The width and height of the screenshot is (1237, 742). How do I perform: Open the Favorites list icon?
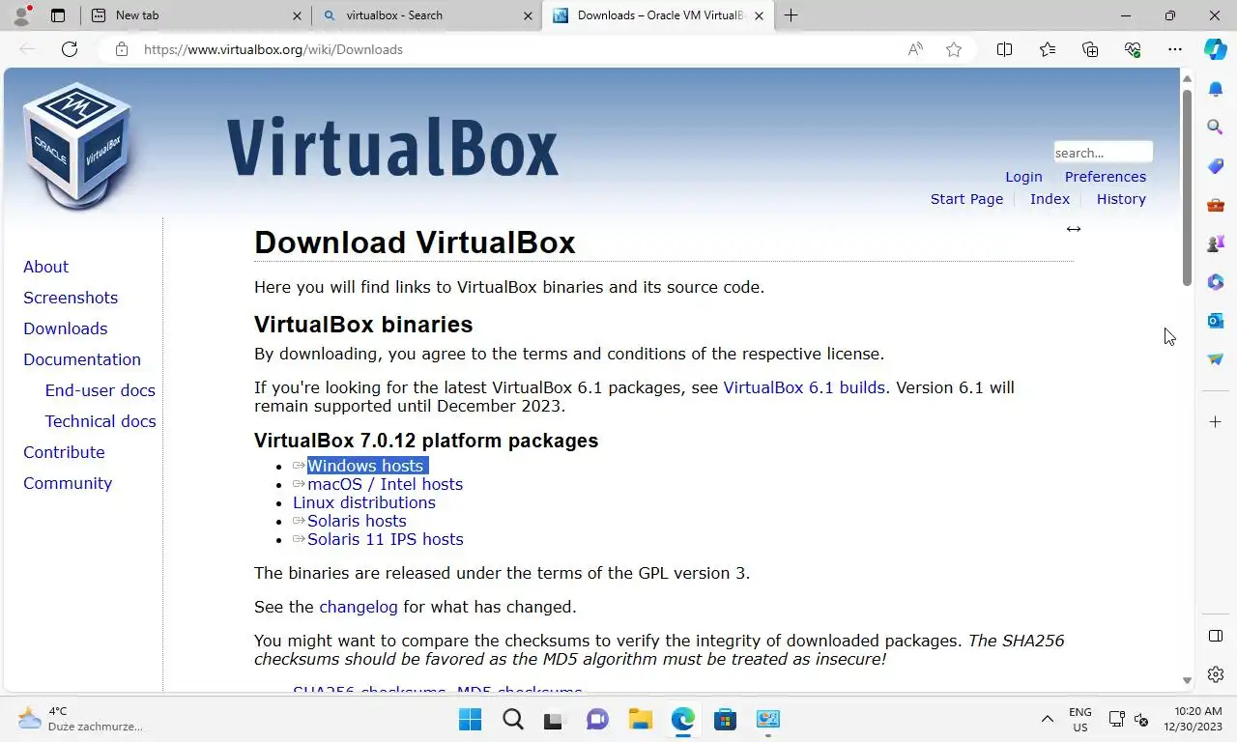coord(1048,49)
